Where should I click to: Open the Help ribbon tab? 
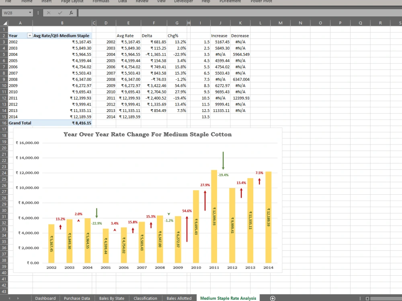(206, 1)
